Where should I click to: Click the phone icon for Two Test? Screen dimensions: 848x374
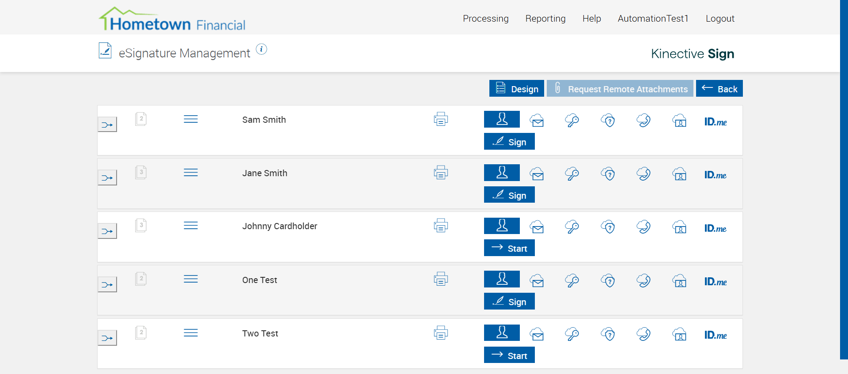pos(644,334)
